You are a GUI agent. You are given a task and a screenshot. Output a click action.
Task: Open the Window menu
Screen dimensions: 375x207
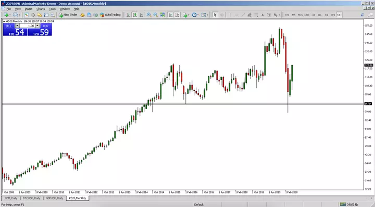[65, 9]
